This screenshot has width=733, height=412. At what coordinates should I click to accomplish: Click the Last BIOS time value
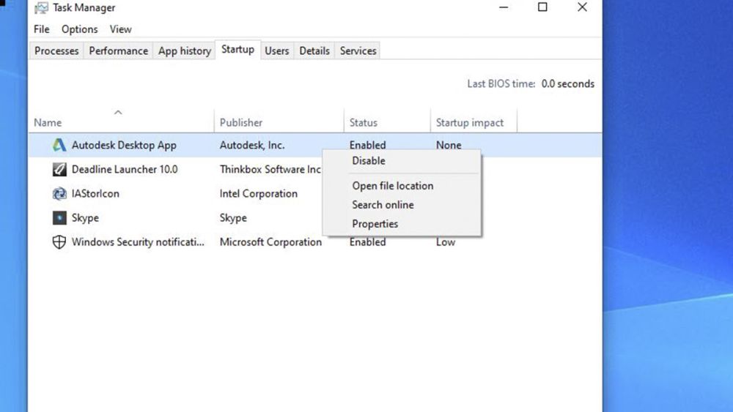tap(568, 84)
